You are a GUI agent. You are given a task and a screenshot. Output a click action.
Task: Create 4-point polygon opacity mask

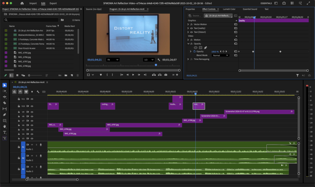click(x=201, y=48)
